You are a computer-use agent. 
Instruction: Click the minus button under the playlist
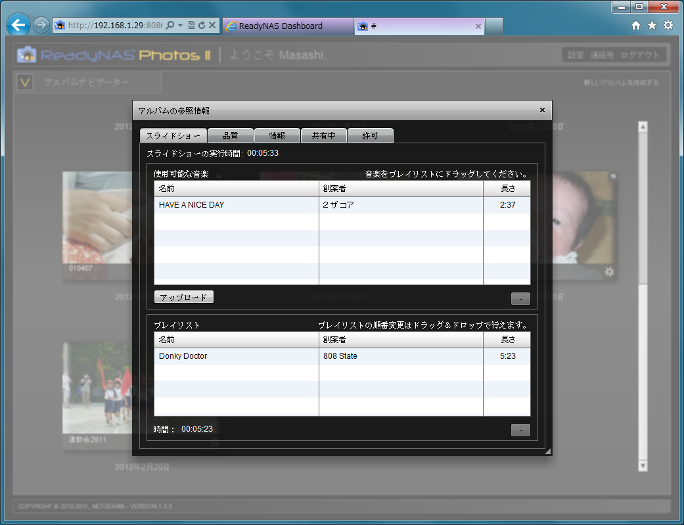click(520, 430)
